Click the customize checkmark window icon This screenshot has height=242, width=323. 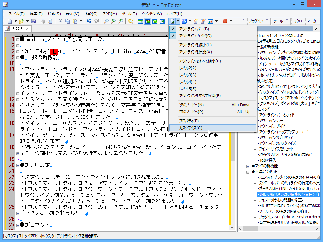coord(211,21)
